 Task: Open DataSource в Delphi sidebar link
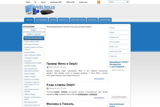pos(32,79)
